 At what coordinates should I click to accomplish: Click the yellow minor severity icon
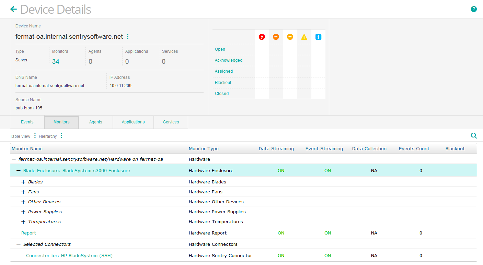click(290, 37)
